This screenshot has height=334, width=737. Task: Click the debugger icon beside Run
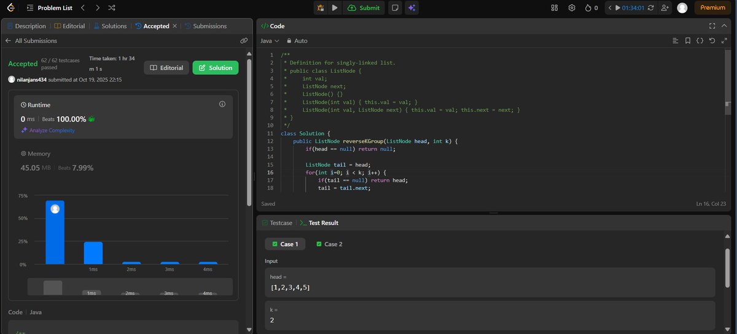[x=320, y=8]
